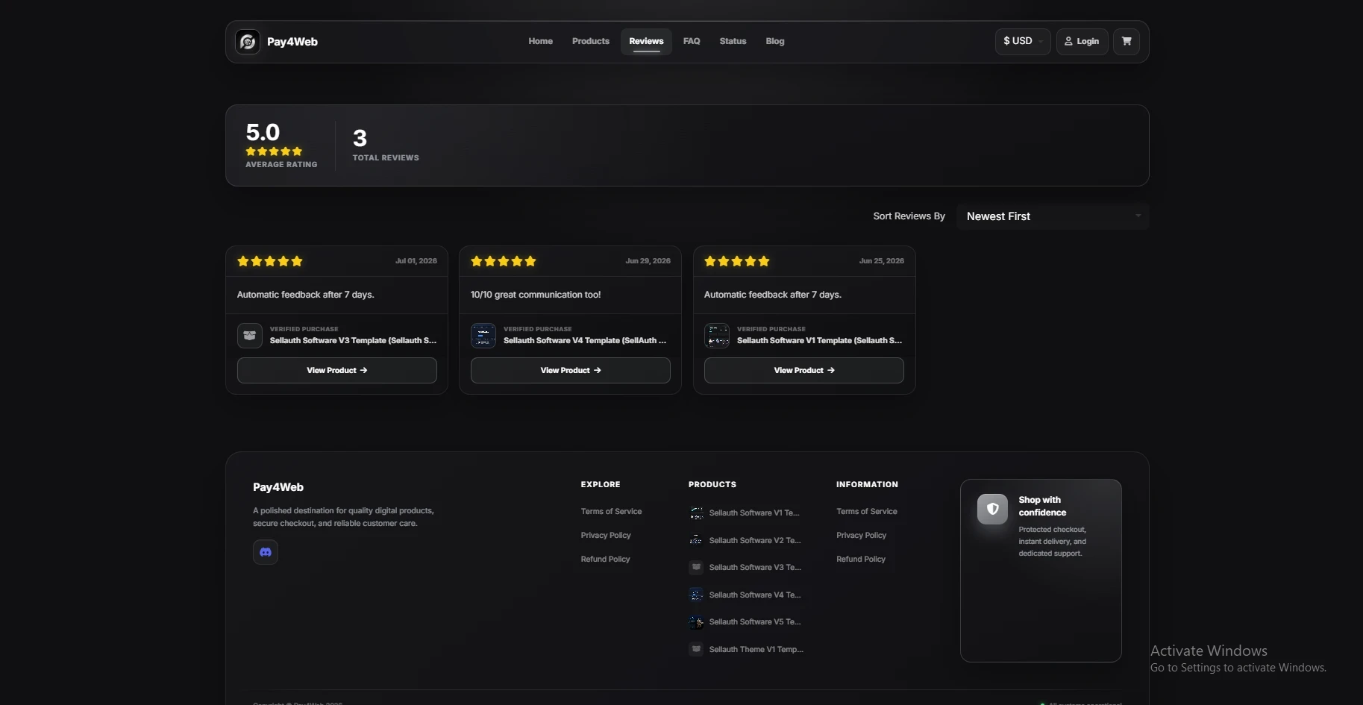
Task: Click the Pay4Web footer heading
Action: [x=278, y=487]
